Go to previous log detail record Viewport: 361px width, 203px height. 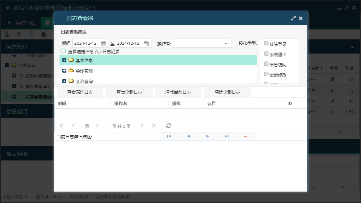coord(188,136)
